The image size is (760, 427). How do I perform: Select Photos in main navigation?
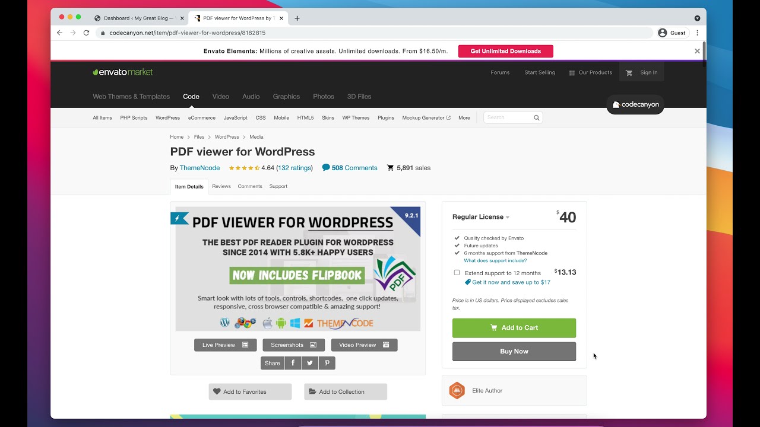pyautogui.click(x=324, y=96)
